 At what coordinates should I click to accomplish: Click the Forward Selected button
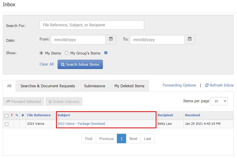(x=24, y=101)
